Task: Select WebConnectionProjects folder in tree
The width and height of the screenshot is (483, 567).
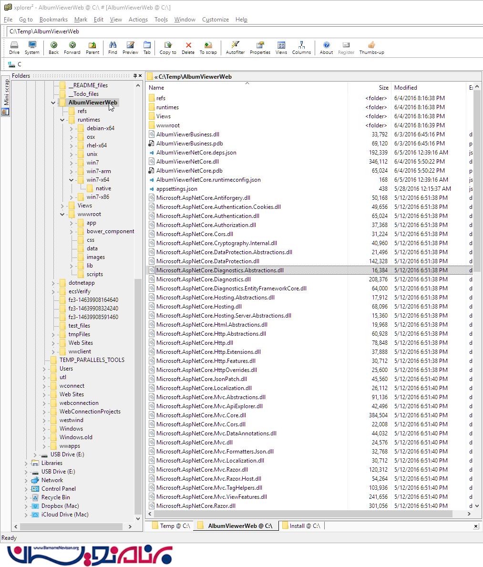Action: [x=90, y=412]
